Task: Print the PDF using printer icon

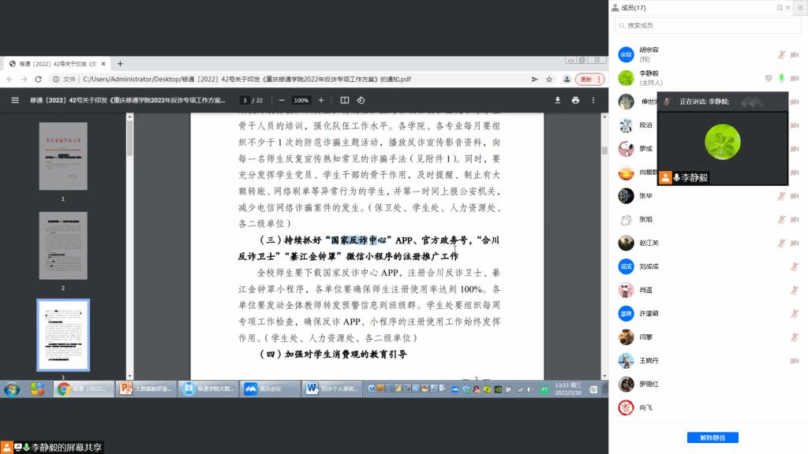Action: pyautogui.click(x=575, y=100)
